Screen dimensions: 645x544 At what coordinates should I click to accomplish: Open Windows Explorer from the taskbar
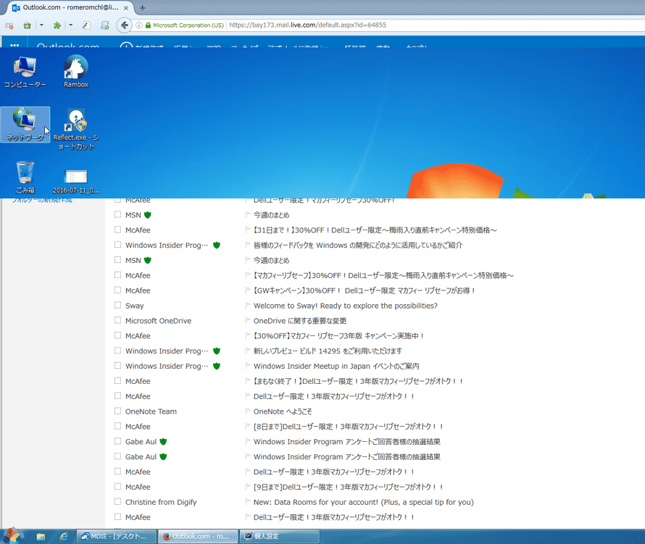[41, 537]
